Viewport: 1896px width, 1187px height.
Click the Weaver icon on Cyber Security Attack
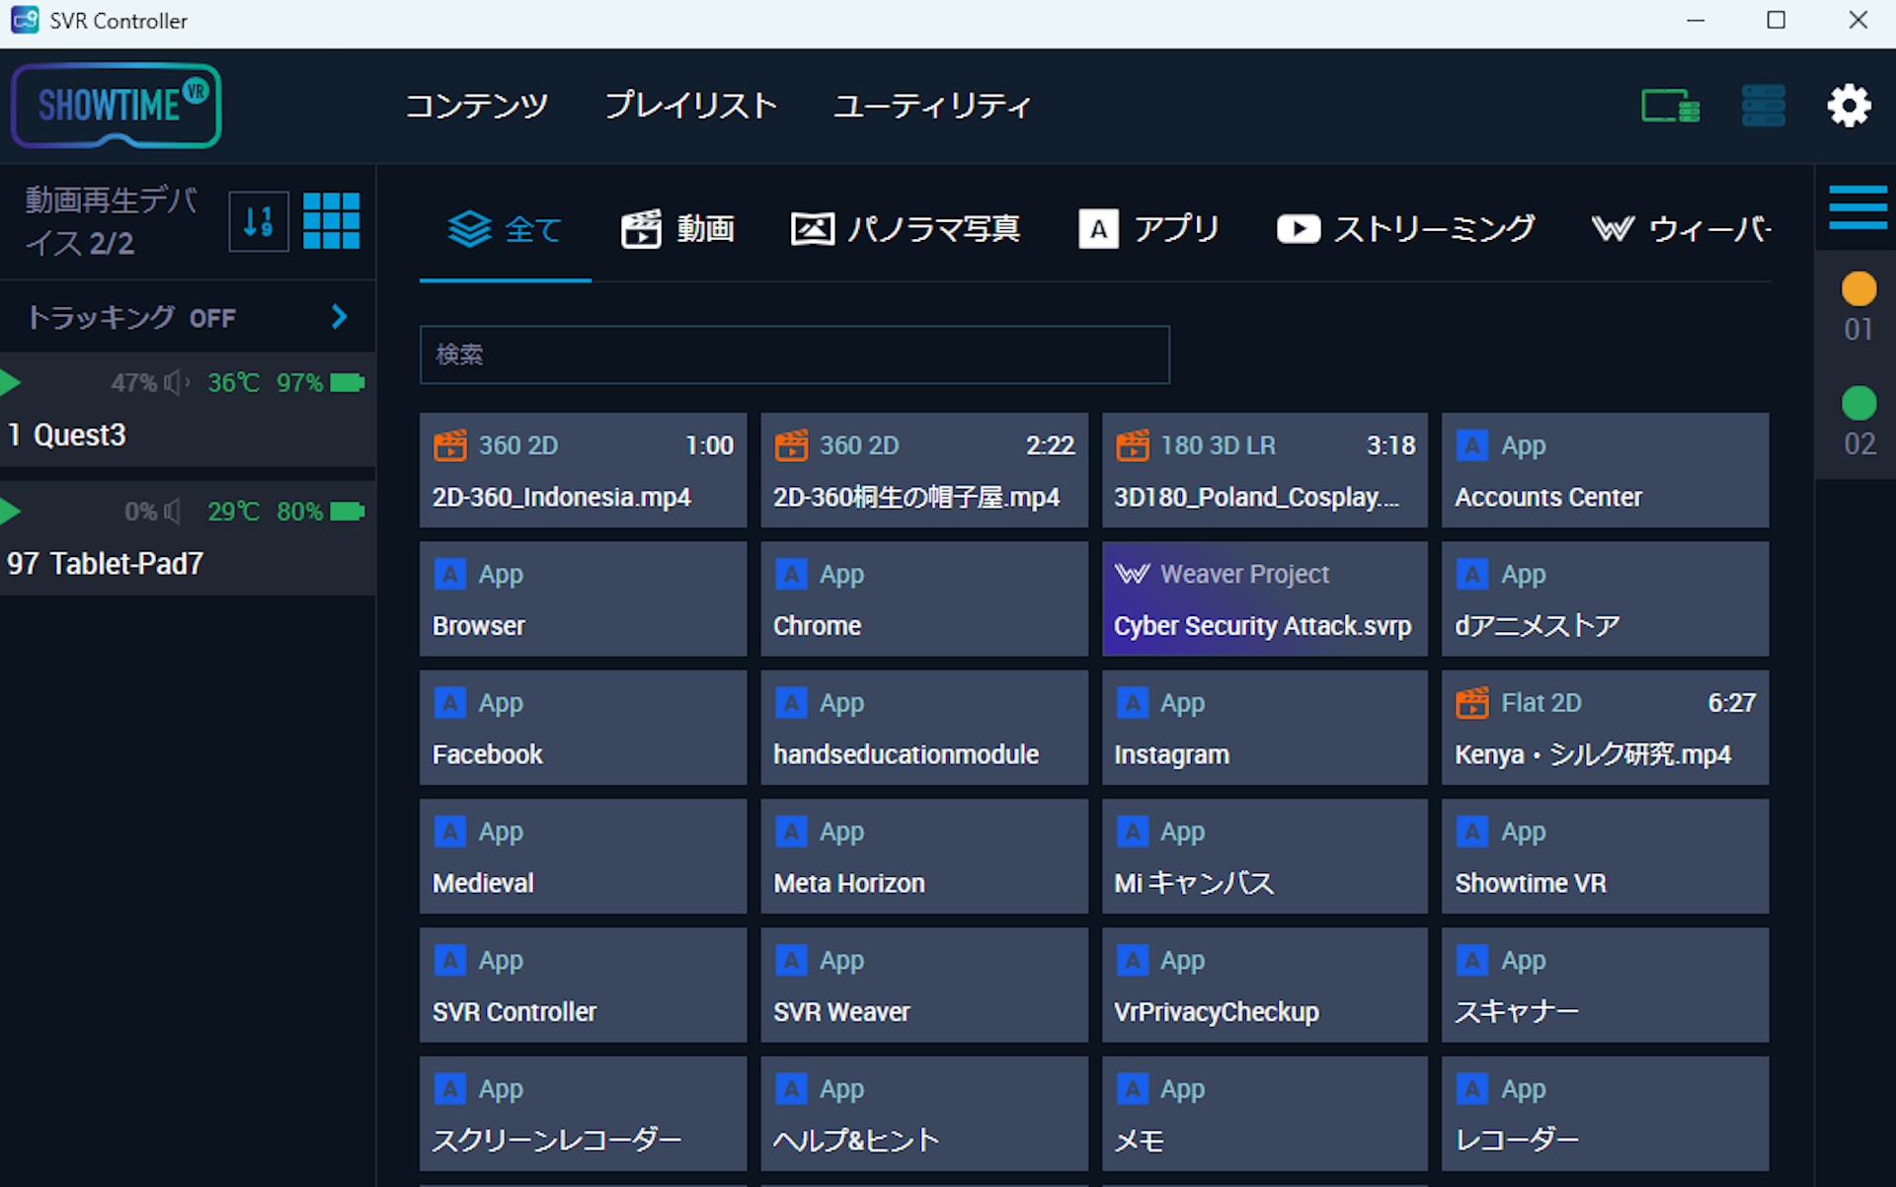tap(1133, 574)
